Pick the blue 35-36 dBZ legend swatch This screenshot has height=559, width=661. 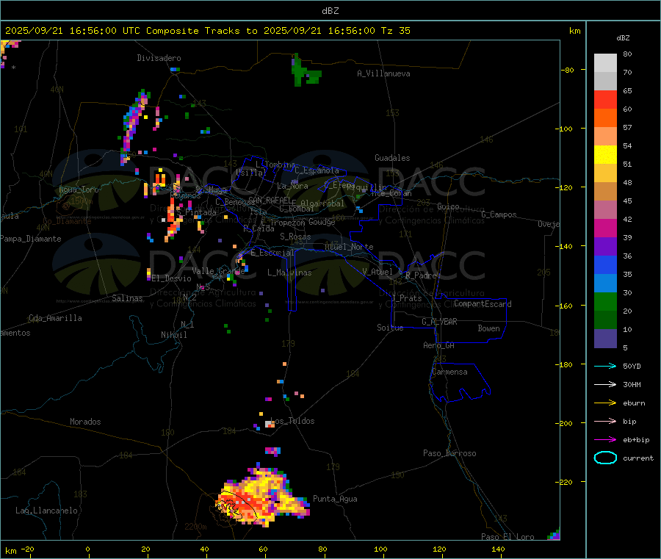(605, 265)
